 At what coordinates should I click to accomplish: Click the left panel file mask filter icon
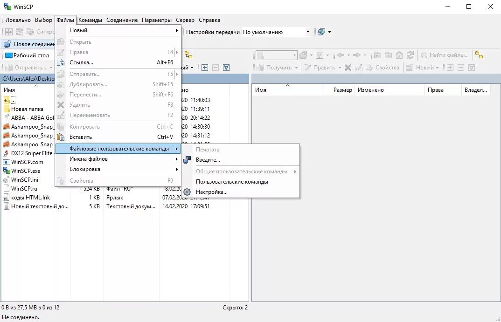(x=226, y=68)
